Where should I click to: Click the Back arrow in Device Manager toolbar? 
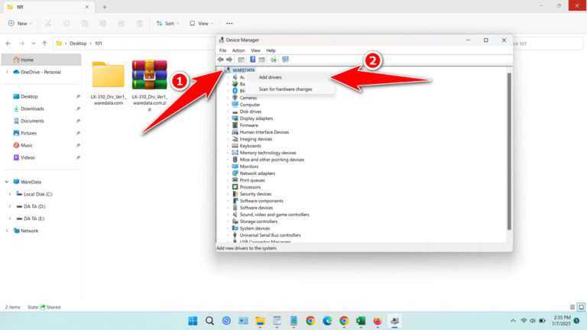pos(221,59)
